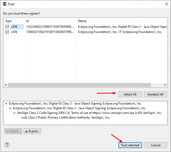The width and height of the screenshot is (171, 152).
Task: Collapse the top Eclipse.org Foundation certificate node
Action: tap(6, 104)
